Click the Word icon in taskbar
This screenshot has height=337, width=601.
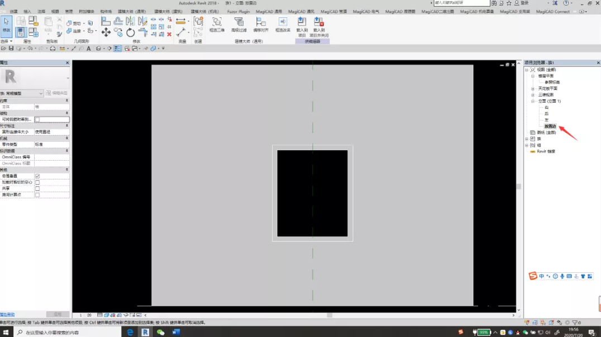point(176,332)
